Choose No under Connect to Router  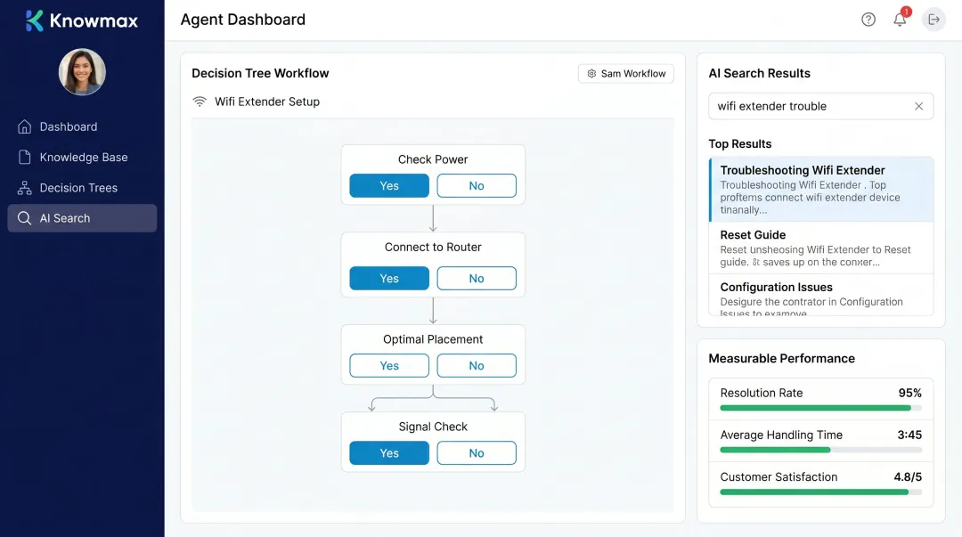click(476, 278)
